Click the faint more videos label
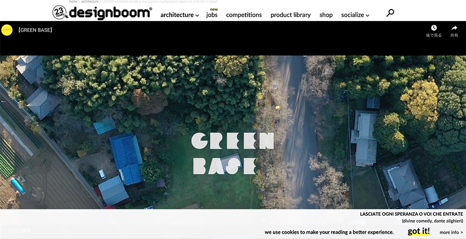The image size is (466, 239). 19,230
